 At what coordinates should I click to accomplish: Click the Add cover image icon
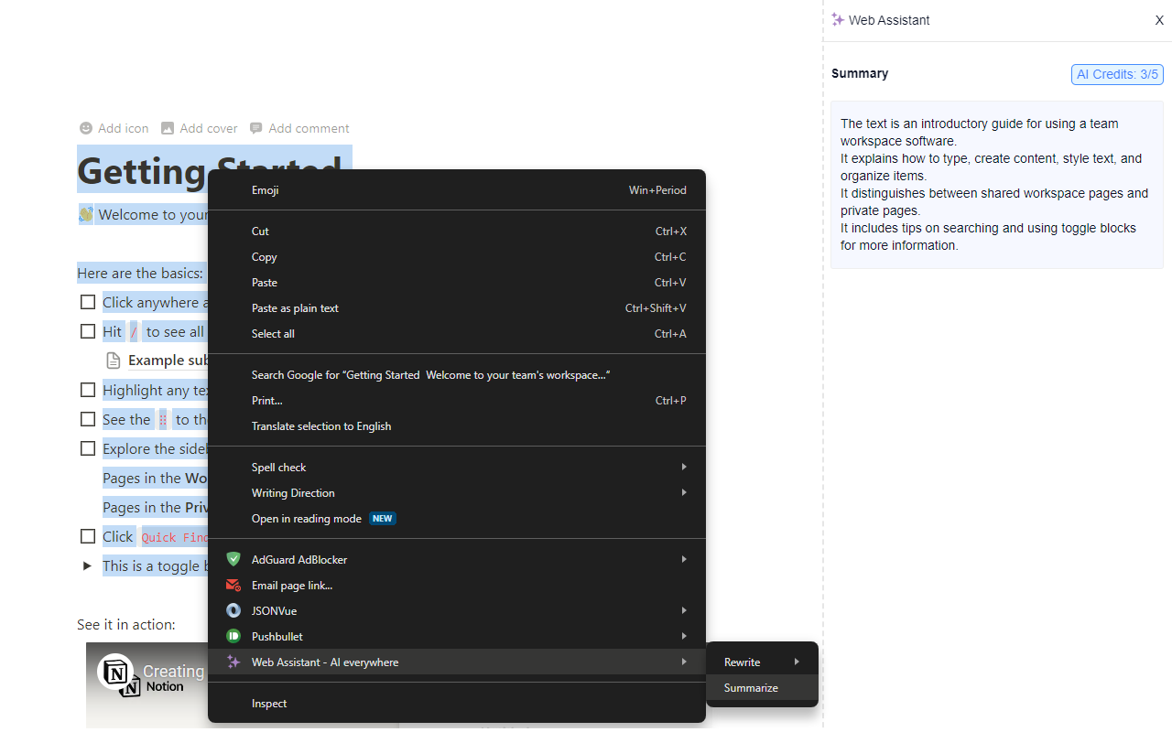coord(168,128)
